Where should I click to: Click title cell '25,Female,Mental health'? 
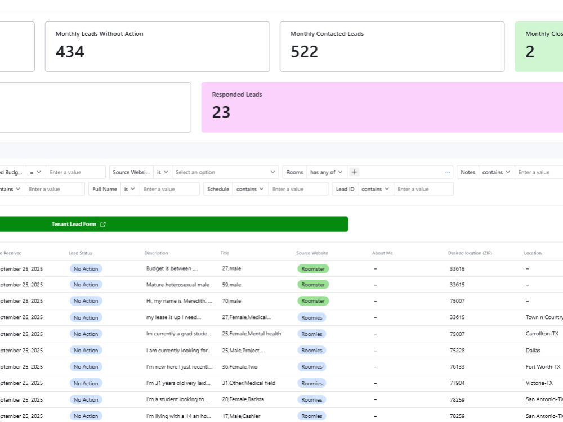(x=251, y=334)
